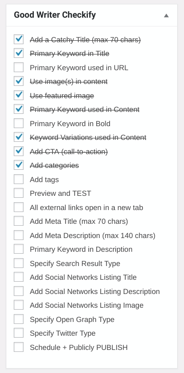
Task: Tick Schedule + Publicly PUBLISH checkbox
Action: 19,347
